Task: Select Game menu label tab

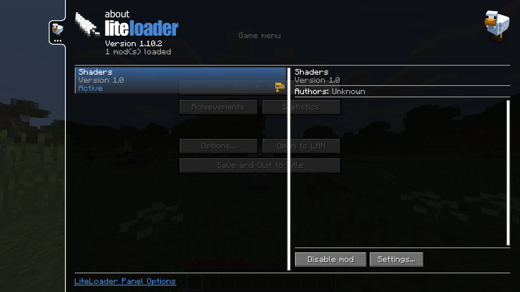Action: click(260, 35)
